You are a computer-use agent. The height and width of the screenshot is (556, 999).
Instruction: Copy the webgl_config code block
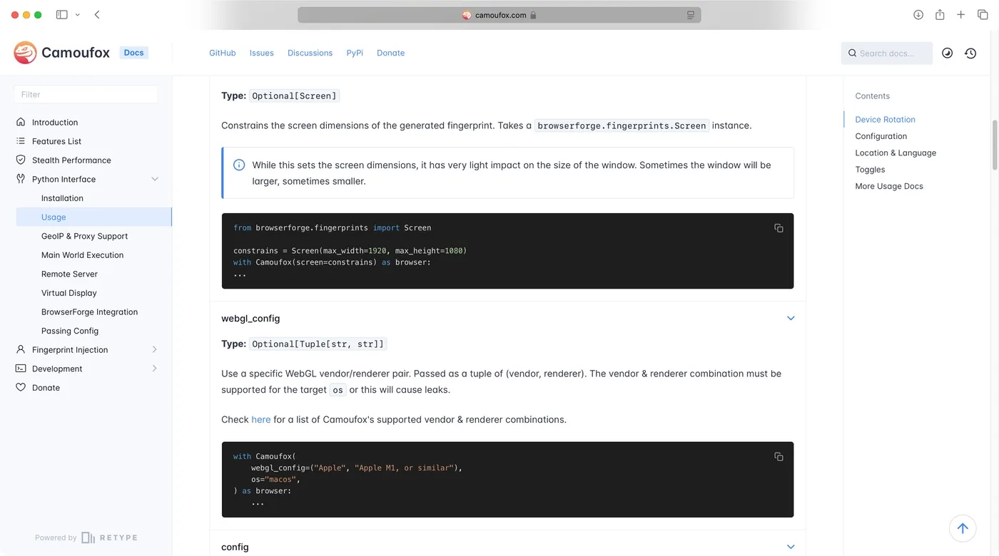[x=779, y=457]
